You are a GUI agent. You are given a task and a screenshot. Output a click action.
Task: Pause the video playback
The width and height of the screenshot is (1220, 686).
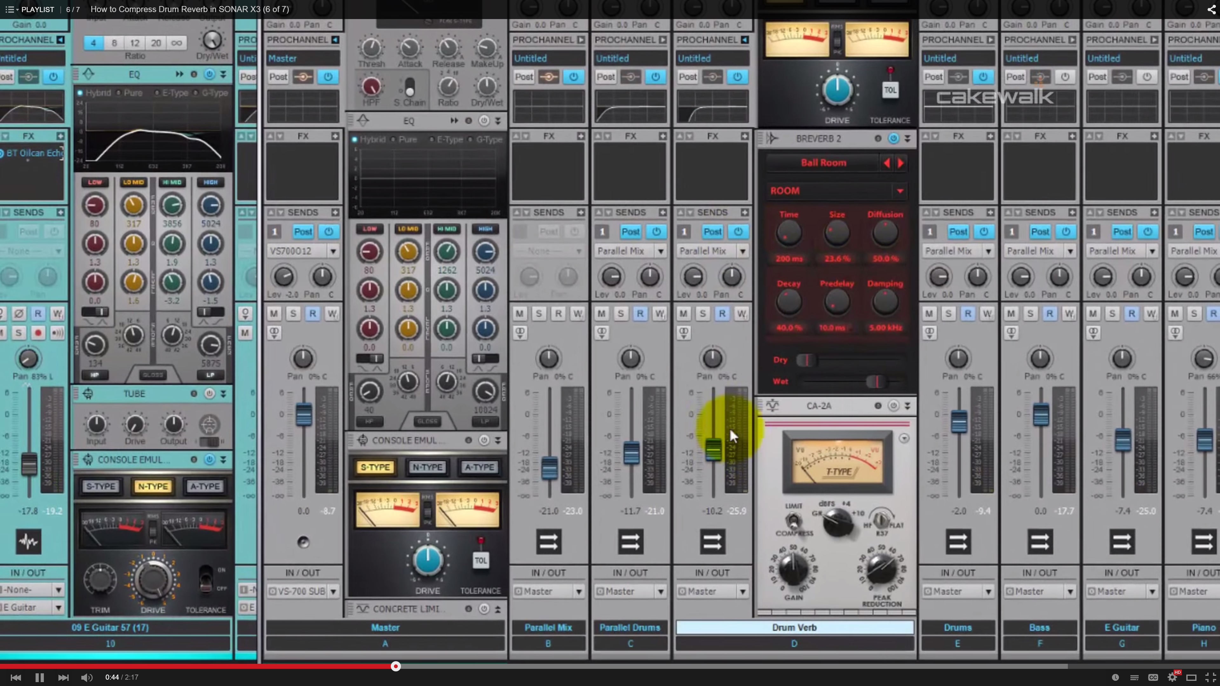pyautogui.click(x=39, y=677)
